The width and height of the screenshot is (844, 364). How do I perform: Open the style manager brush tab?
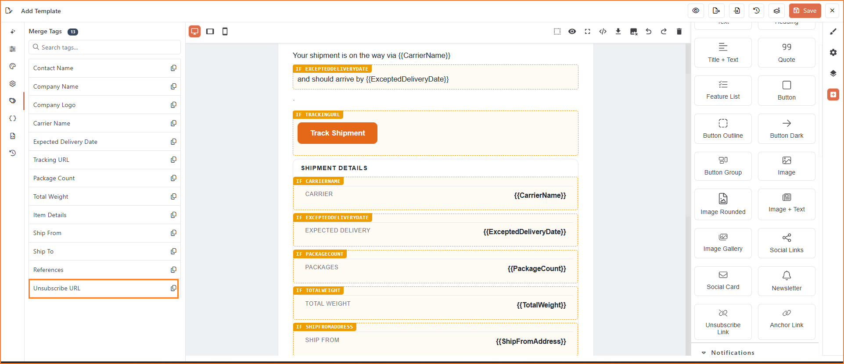(833, 32)
